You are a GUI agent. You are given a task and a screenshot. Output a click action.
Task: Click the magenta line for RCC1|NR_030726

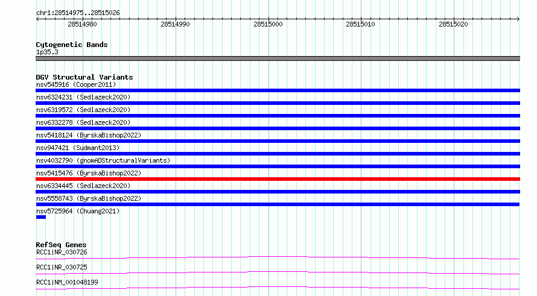[x=278, y=257]
